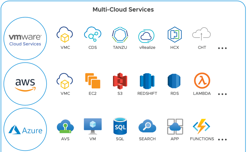Open the Azure FUNCTIONS lightning icon
Screen dimensions: 247x152
pos(202,126)
